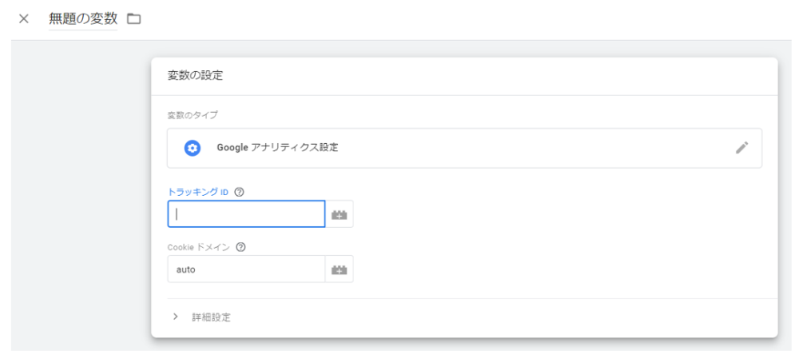This screenshot has width=799, height=359.
Task: Click the Cookie ドメイン field showing auto
Action: pos(246,269)
